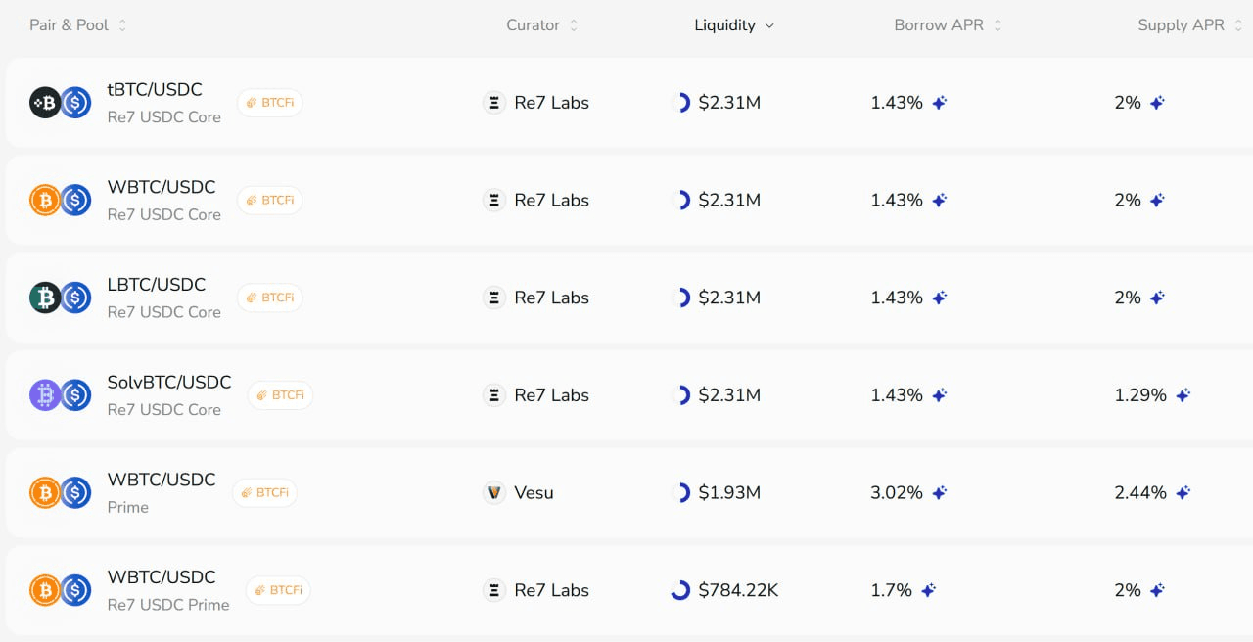Click sparkle icon beside 2.44% supply APR
Viewport: 1253px width, 642px height.
(x=1183, y=493)
